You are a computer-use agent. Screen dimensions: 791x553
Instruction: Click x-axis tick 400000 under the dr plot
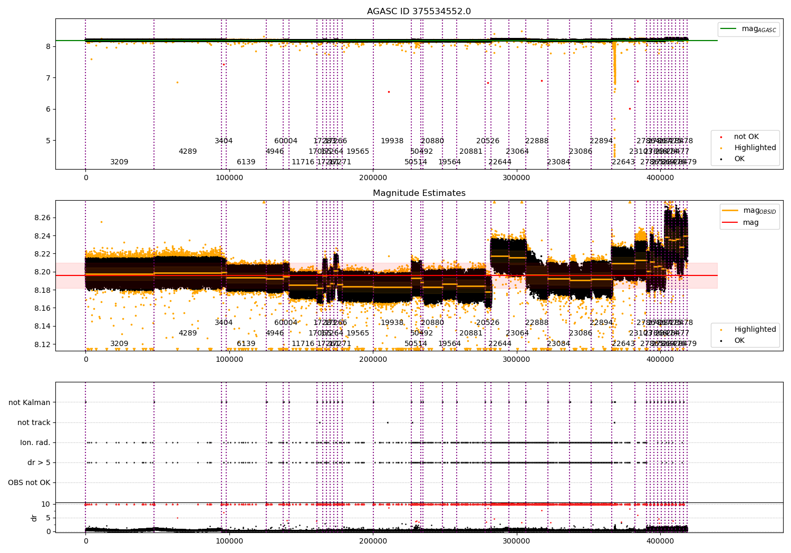pyautogui.click(x=660, y=541)
